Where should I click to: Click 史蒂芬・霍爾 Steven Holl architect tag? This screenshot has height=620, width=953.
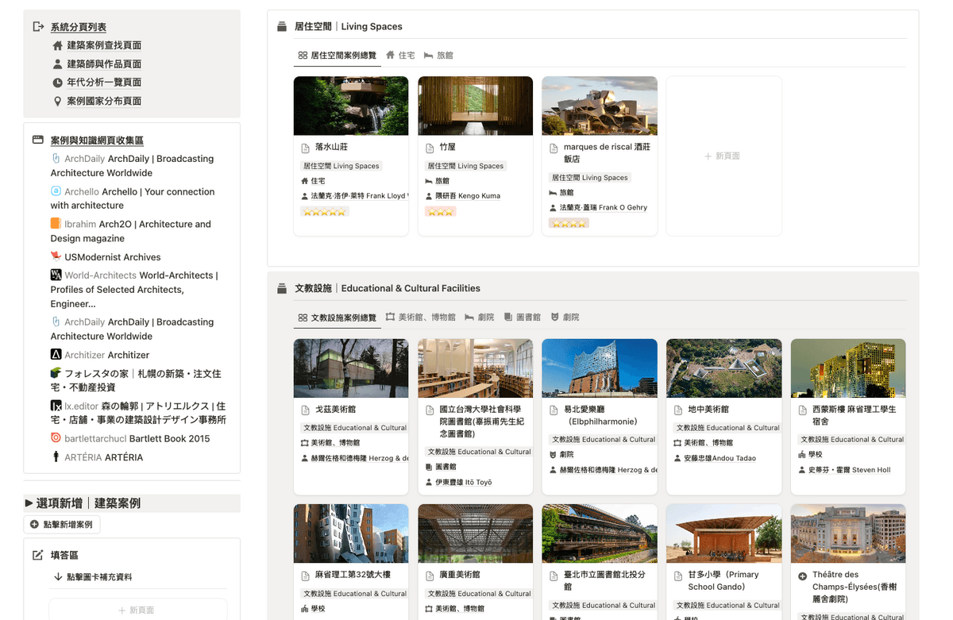pyautogui.click(x=849, y=470)
